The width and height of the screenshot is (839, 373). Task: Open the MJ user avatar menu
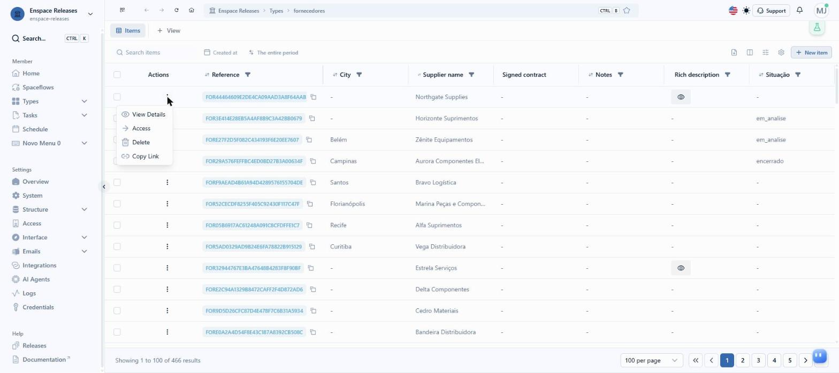821,10
